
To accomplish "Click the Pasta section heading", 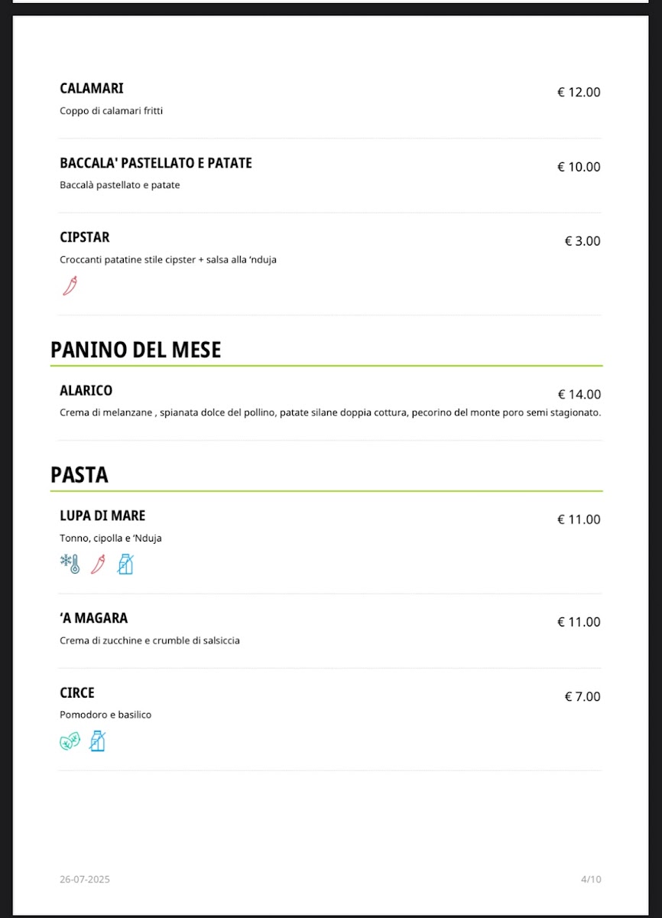I will pyautogui.click(x=80, y=475).
